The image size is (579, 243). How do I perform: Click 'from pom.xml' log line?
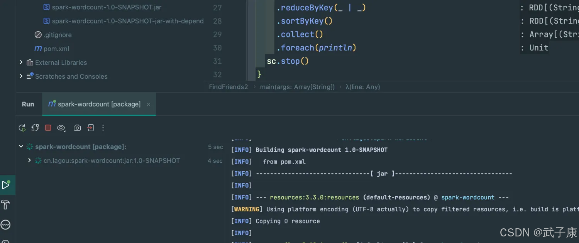284,162
